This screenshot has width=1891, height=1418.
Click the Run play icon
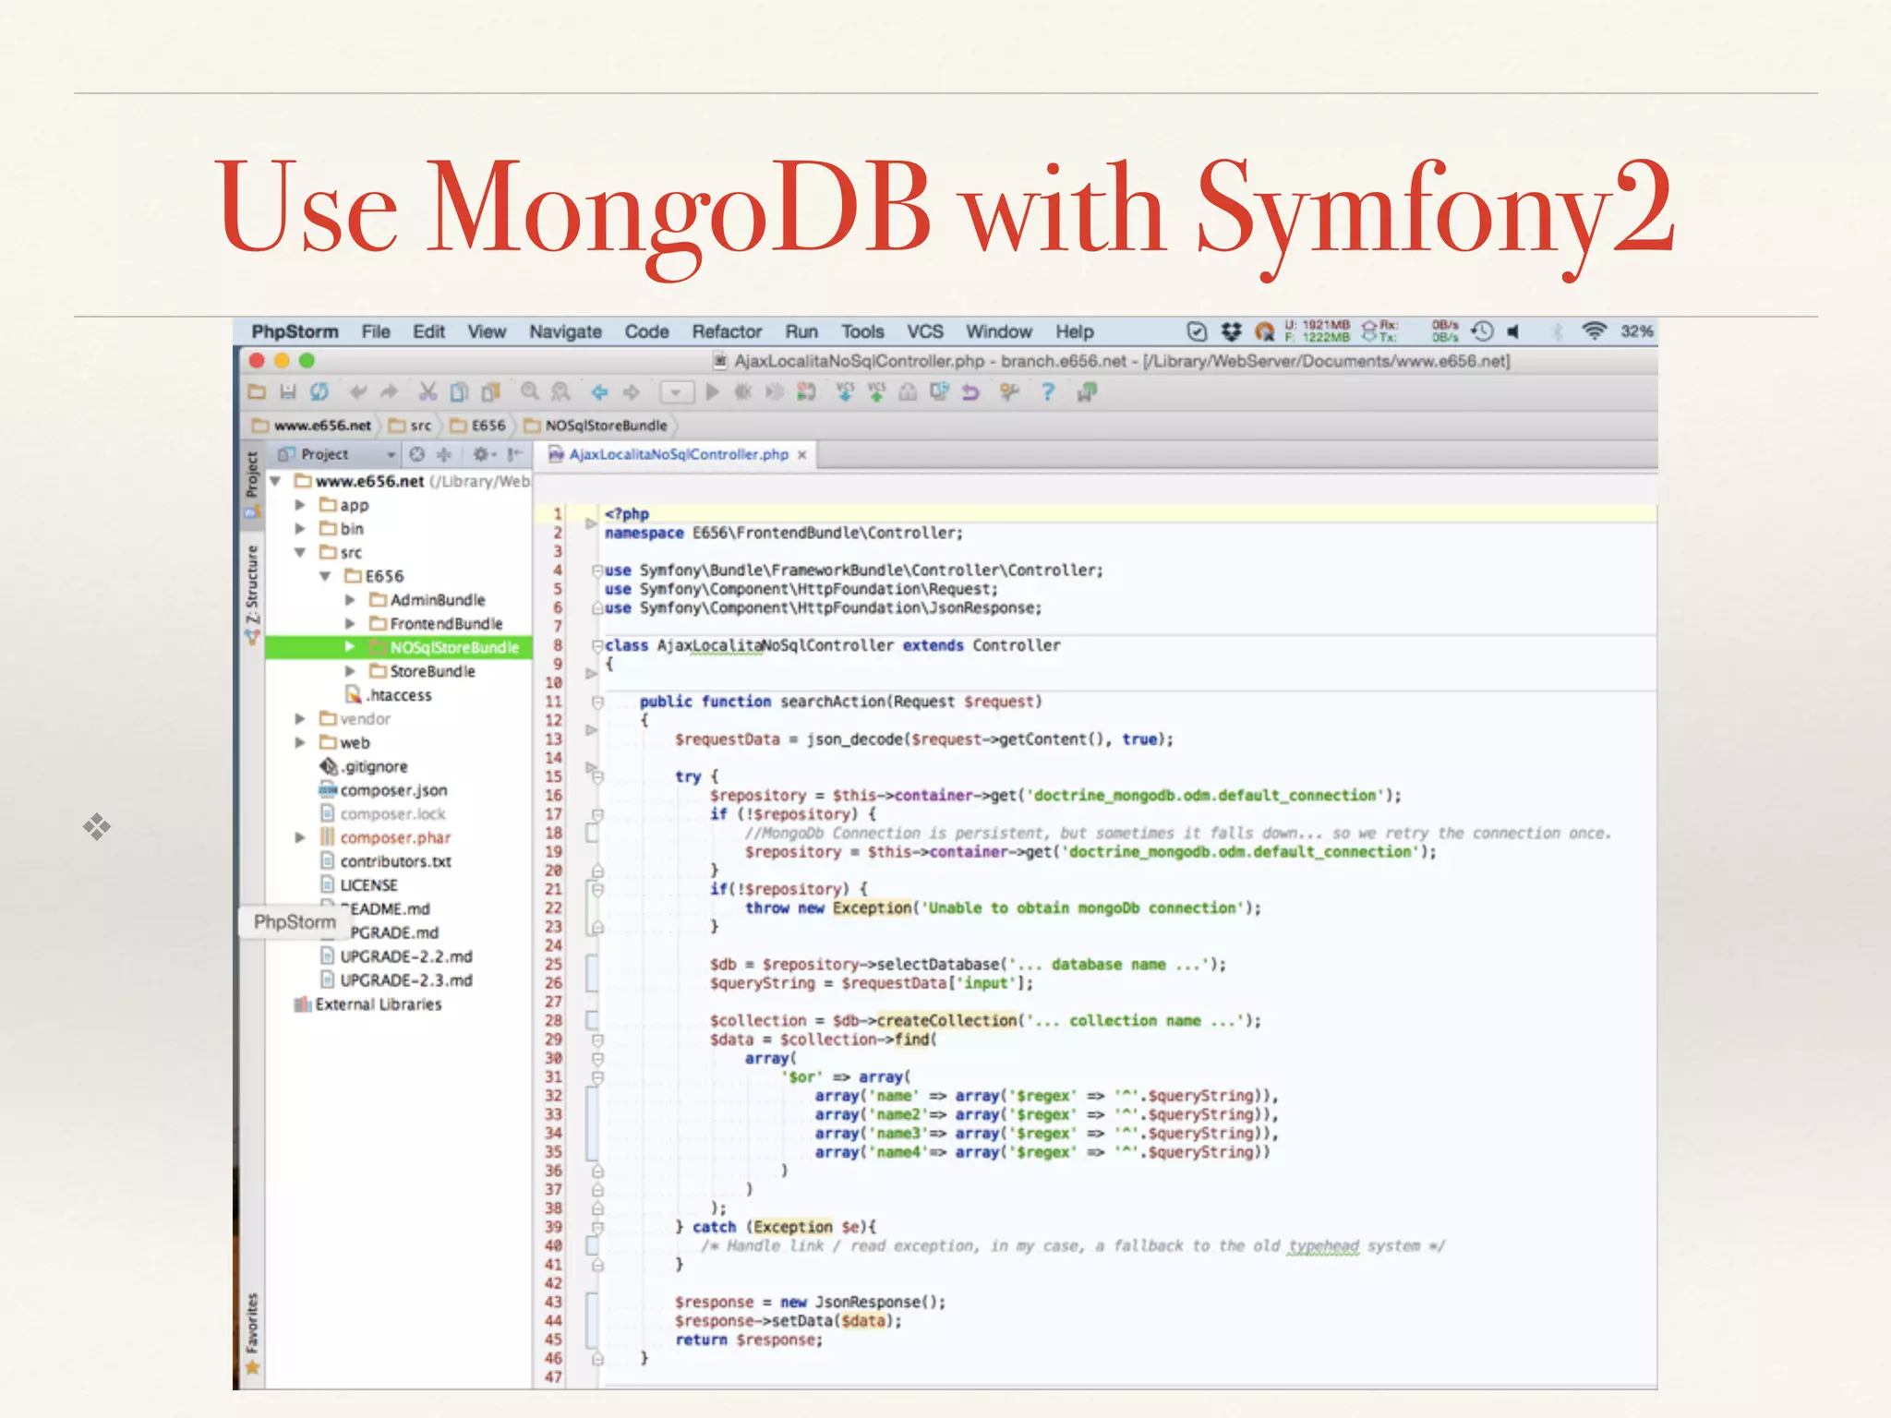[x=712, y=392]
